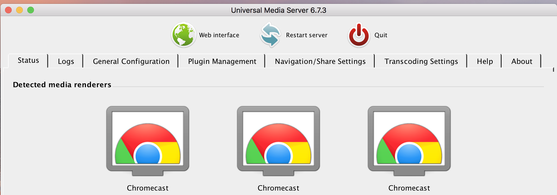Maximize the window with green button
Screen dimensions: 557x195
pos(31,10)
